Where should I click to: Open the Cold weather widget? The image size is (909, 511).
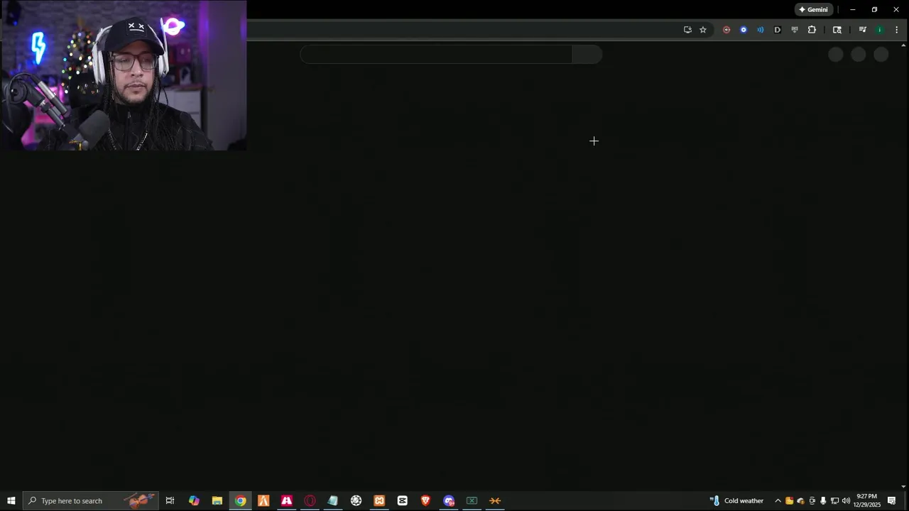(x=736, y=501)
